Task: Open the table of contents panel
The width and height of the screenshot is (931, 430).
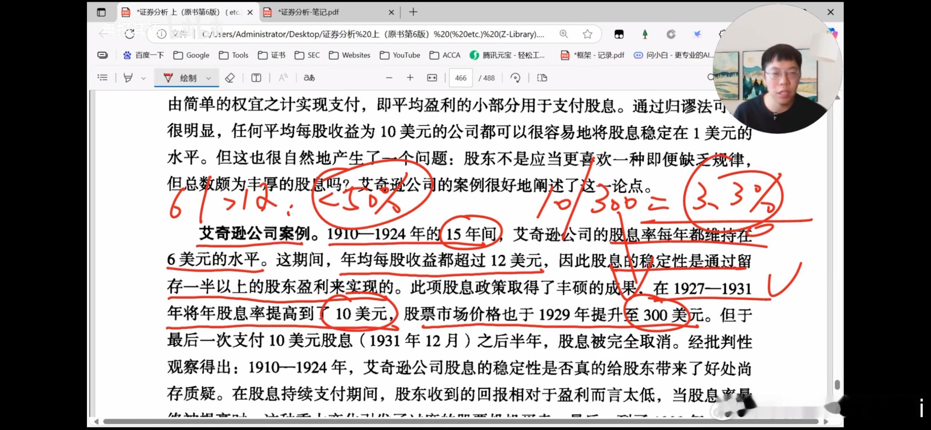Action: point(103,78)
